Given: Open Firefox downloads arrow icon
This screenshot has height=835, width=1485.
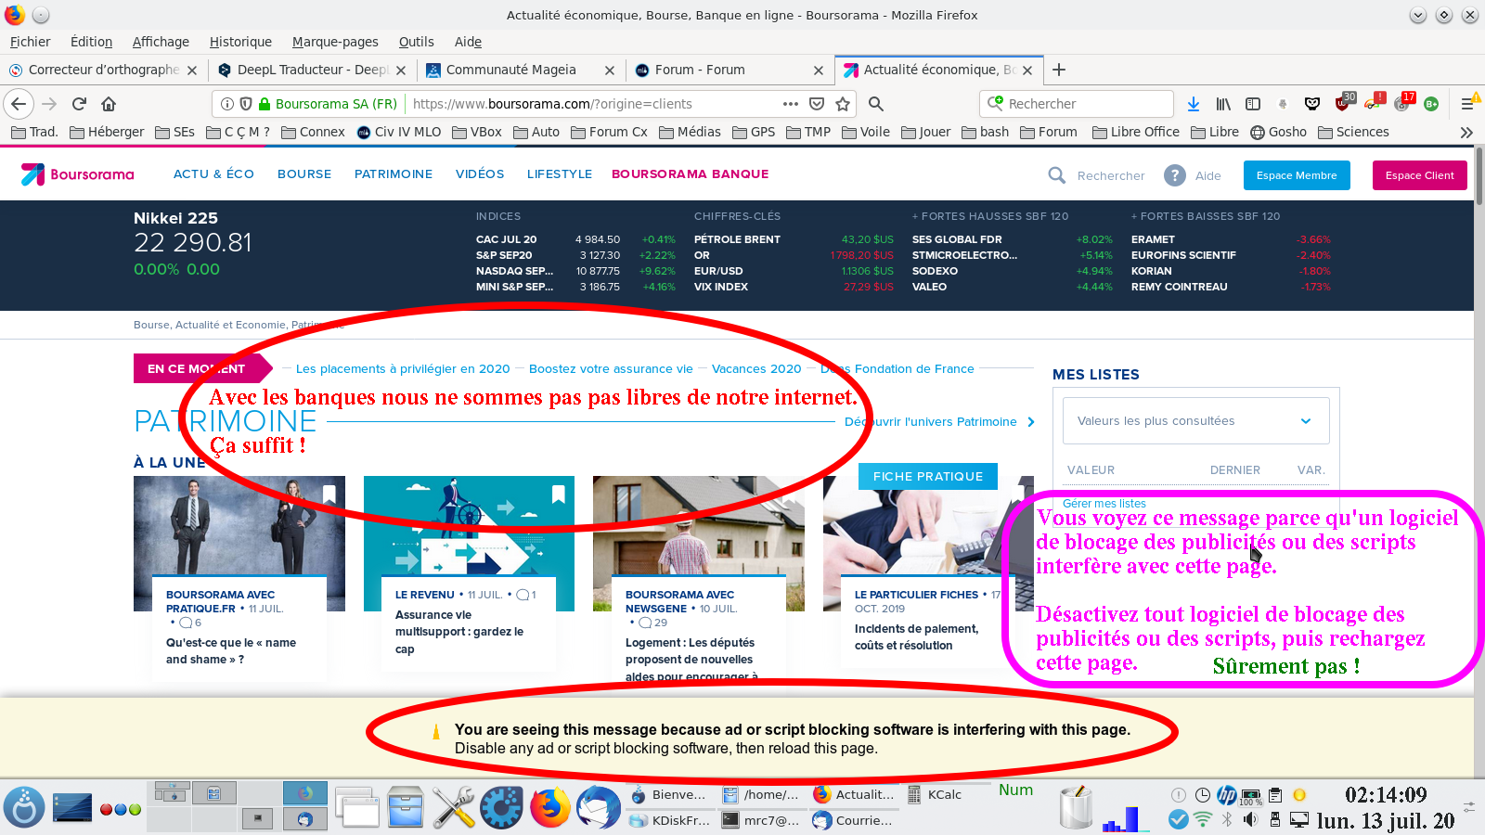Looking at the screenshot, I should click(1194, 104).
